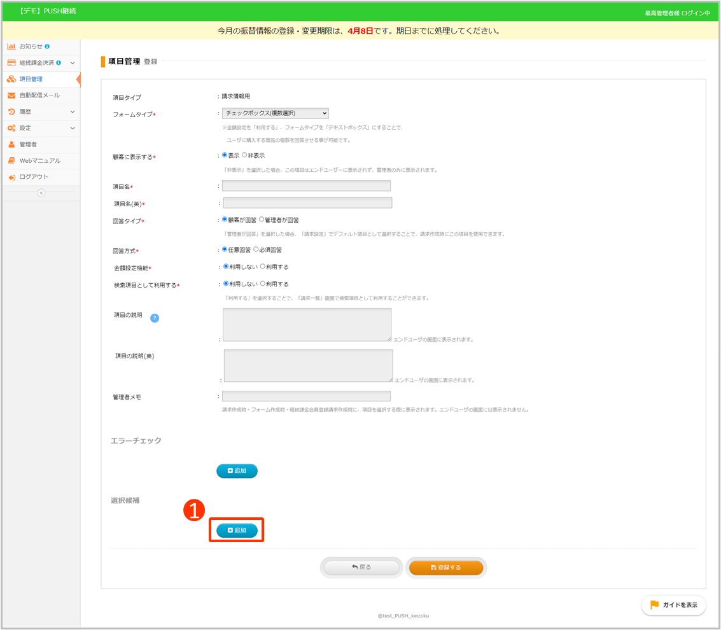
Task: Click the 項目名 text input field
Action: click(x=306, y=186)
